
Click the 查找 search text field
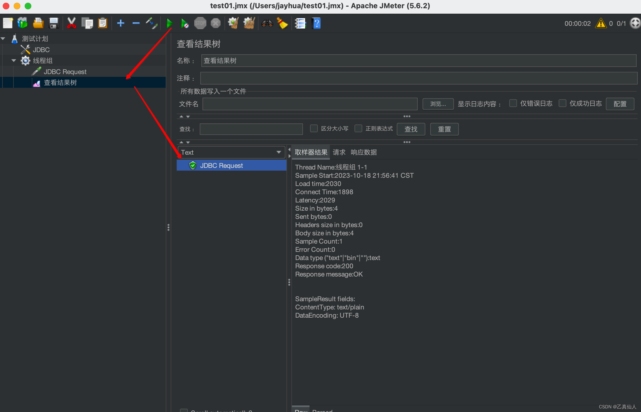pos(251,129)
